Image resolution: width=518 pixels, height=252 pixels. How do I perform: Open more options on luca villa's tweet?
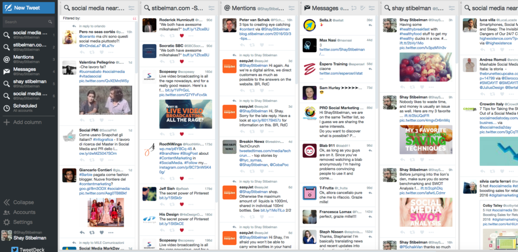click(x=511, y=50)
